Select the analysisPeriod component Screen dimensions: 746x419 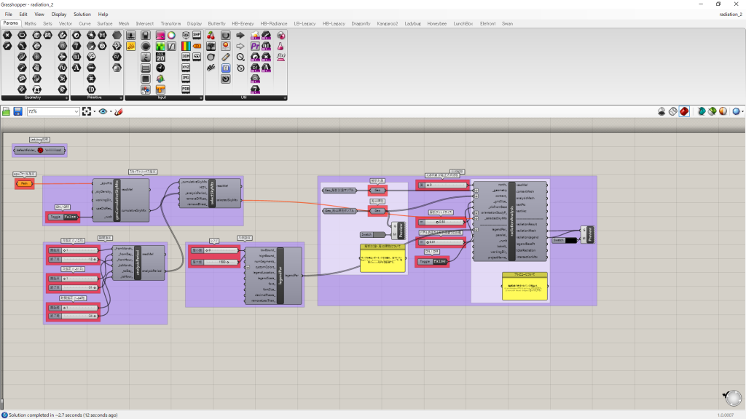(x=138, y=263)
